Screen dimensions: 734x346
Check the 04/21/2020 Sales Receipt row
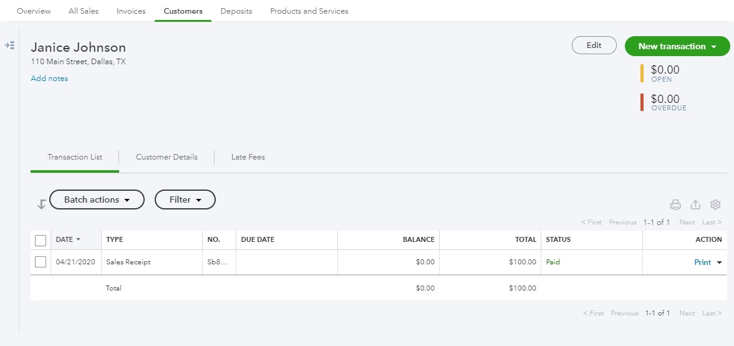(x=41, y=262)
